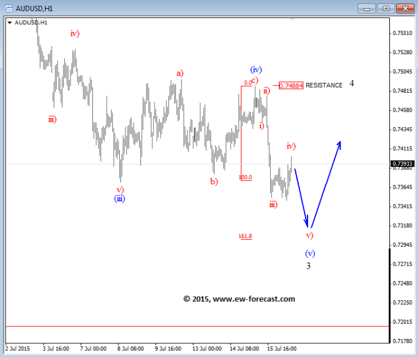Click the 0.71780 price axis value
The image size is (418, 357).
(402, 341)
